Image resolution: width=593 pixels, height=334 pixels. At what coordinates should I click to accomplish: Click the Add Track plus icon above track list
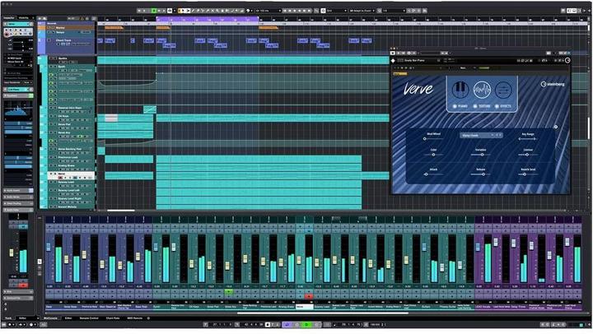pos(40,19)
